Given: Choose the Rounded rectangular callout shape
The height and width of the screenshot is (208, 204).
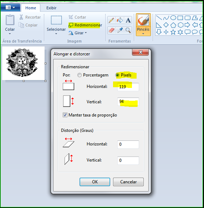Looking at the screenshot, I should [x=188, y=32].
